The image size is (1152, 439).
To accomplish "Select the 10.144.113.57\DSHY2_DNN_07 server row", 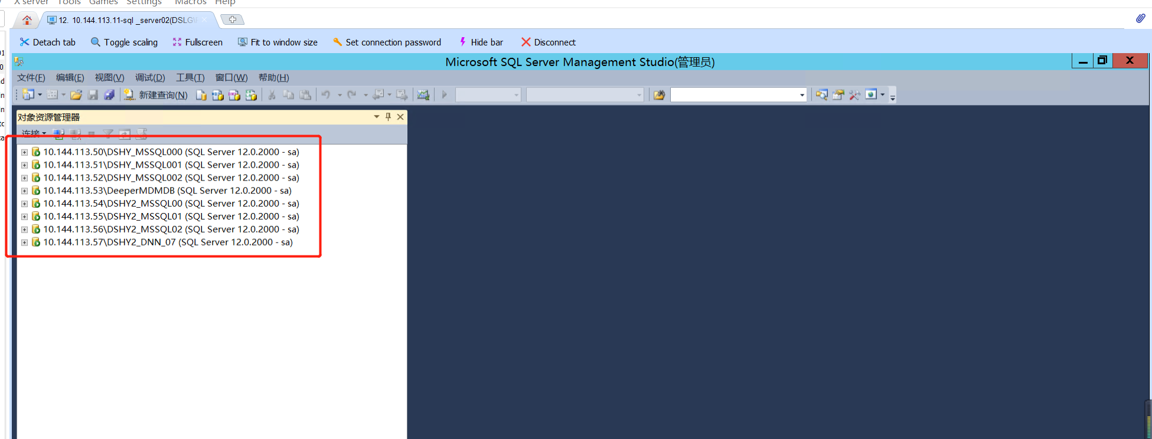I will (x=168, y=243).
